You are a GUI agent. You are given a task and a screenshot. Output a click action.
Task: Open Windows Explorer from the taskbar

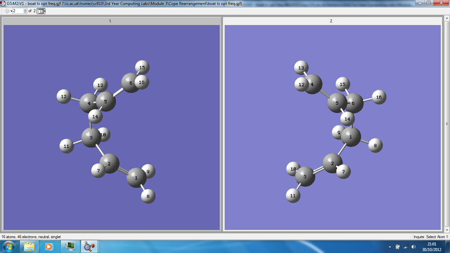(29, 246)
